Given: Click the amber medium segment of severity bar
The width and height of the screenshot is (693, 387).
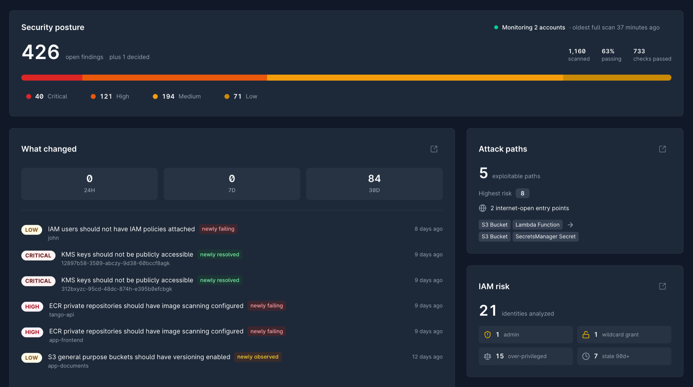Looking at the screenshot, I should (x=415, y=78).
